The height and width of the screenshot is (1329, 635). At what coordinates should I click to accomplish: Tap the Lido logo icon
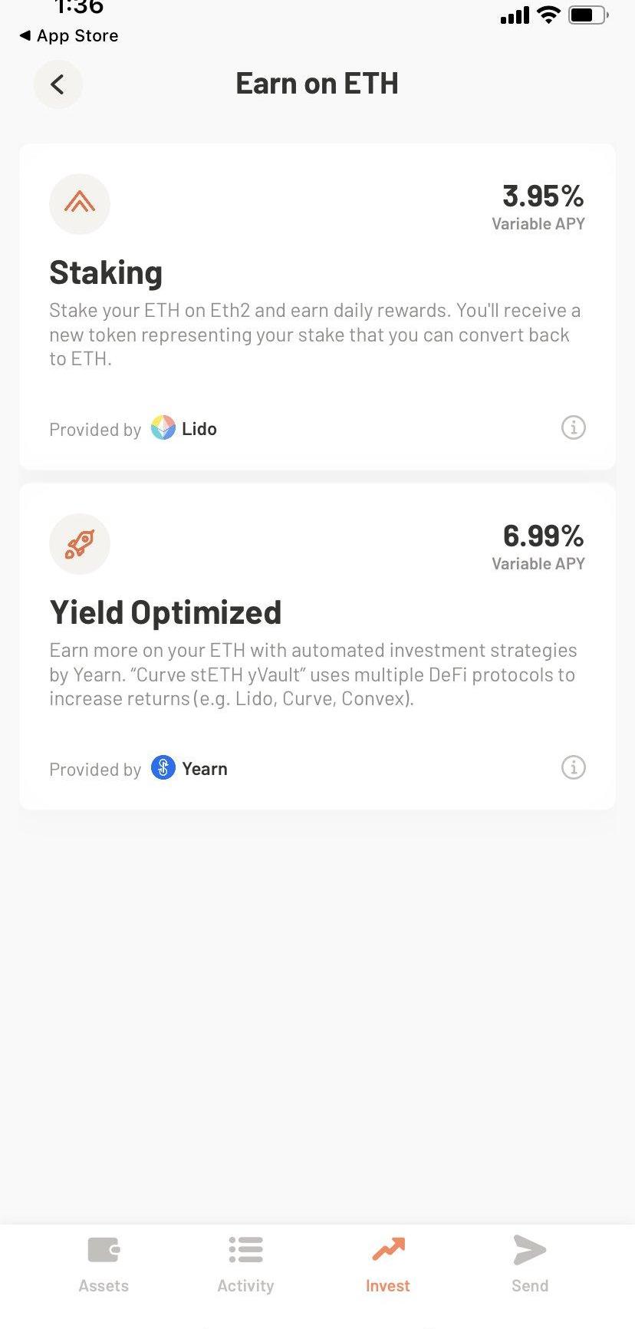pyautogui.click(x=163, y=428)
